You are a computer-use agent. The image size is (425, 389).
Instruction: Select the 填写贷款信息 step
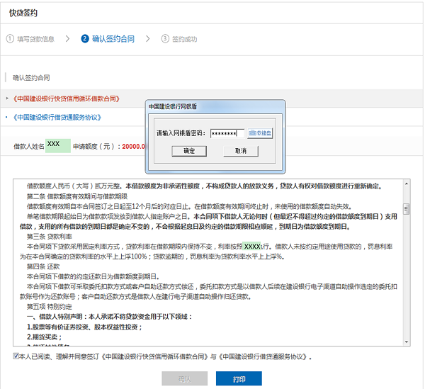pos(36,39)
